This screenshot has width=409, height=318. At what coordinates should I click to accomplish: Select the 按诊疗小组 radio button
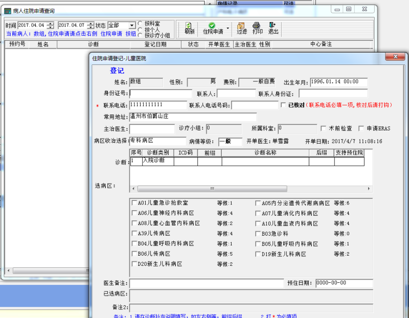[141, 35]
